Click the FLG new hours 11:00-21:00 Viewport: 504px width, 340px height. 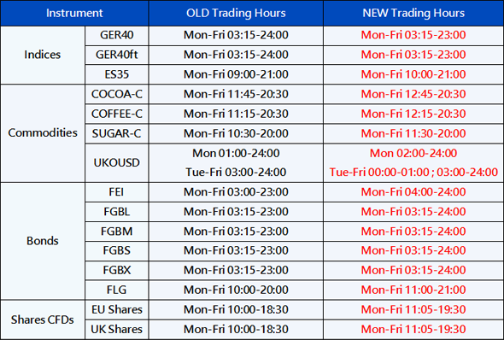coord(413,290)
